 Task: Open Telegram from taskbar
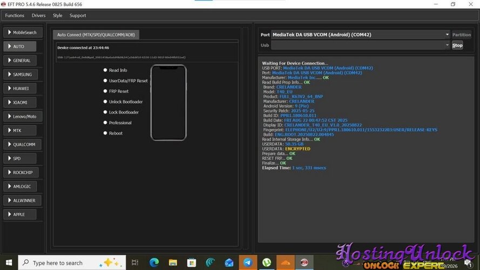(x=248, y=262)
